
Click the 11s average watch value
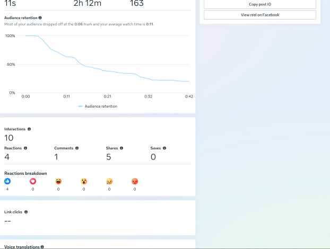(10, 3)
